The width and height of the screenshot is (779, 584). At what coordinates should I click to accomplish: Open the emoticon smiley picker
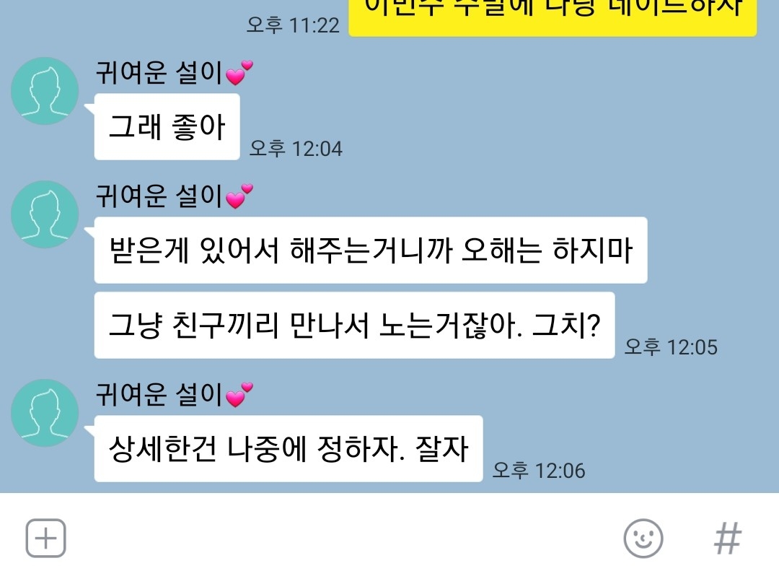(643, 539)
